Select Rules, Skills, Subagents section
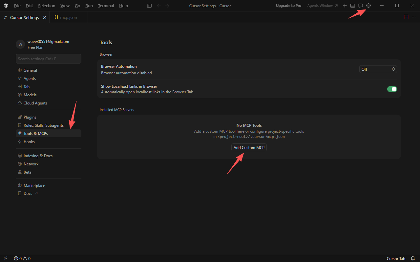Screen dimensions: 420x262 (x=49, y=125)
